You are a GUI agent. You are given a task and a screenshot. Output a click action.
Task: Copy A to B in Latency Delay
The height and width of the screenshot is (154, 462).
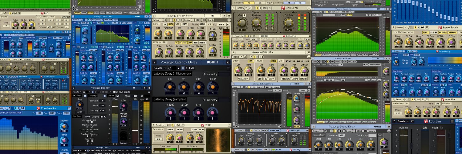[x=192, y=68]
